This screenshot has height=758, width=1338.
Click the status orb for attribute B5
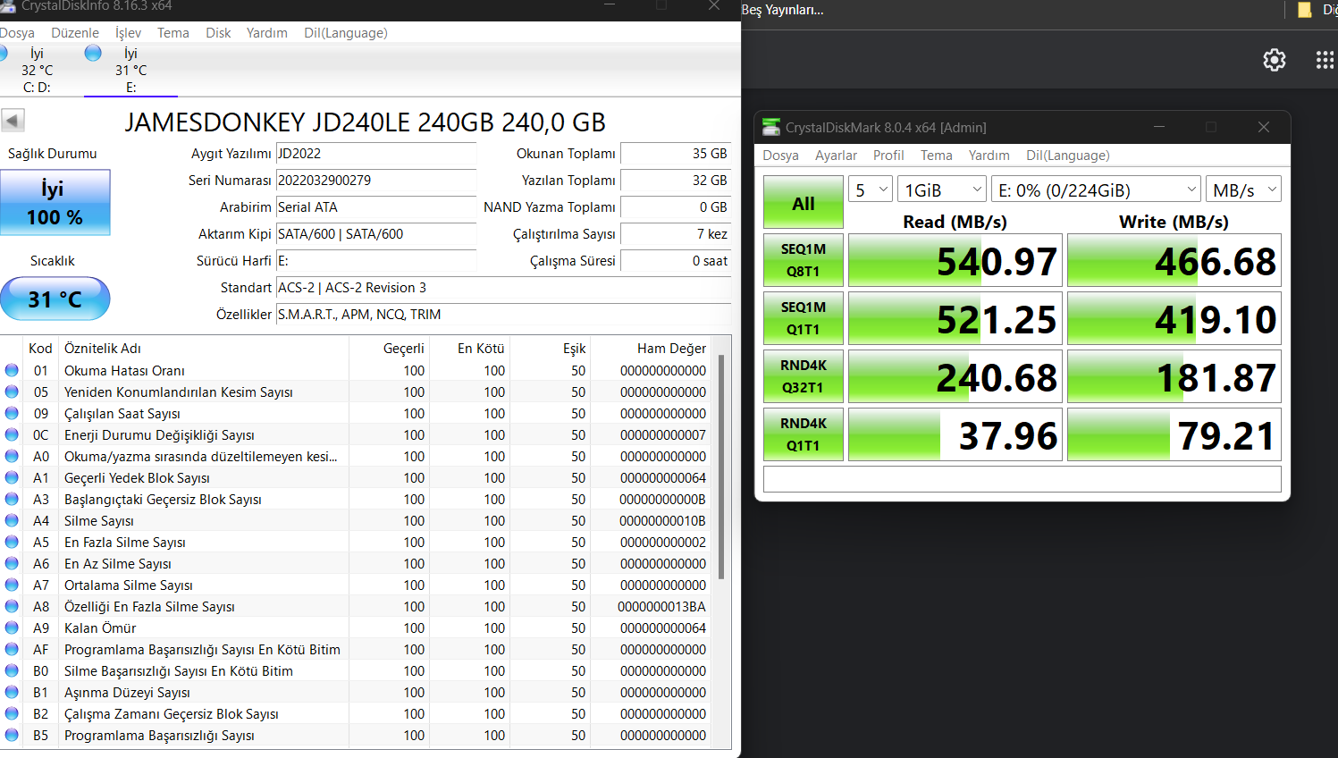pos(12,735)
